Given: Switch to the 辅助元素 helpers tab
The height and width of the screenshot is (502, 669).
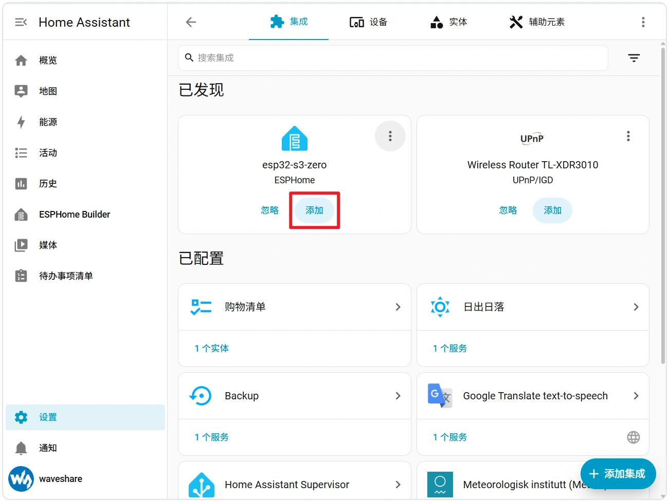Looking at the screenshot, I should 537,22.
